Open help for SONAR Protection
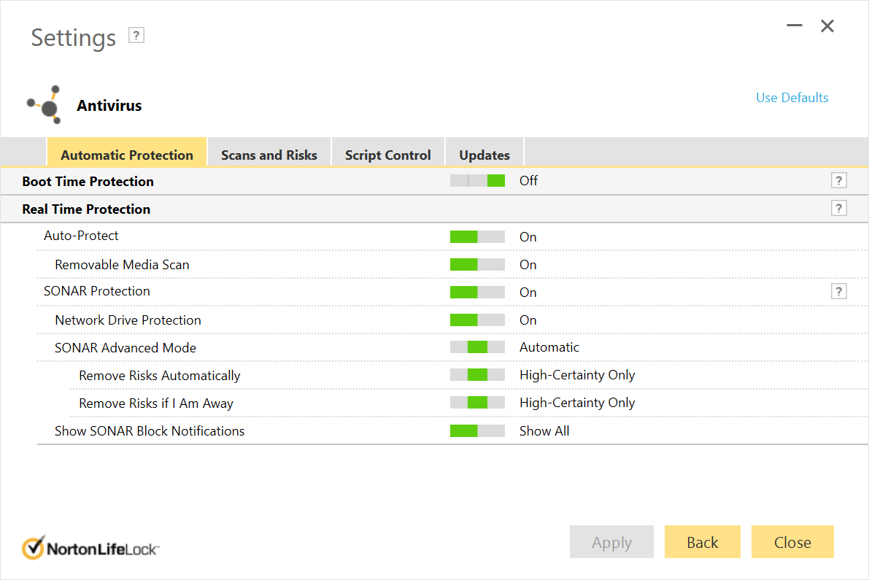Screen dimensions: 869x580 click(x=838, y=291)
